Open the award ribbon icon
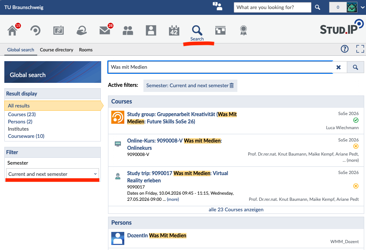Image resolution: width=366 pixels, height=250 pixels. pos(244,30)
